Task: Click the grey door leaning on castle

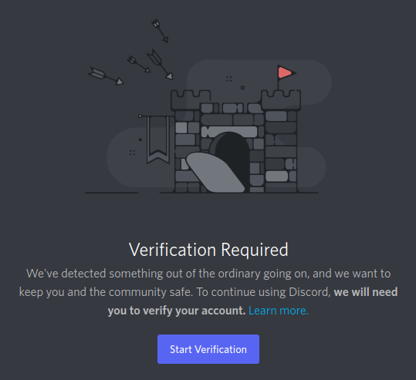Action: click(215, 173)
